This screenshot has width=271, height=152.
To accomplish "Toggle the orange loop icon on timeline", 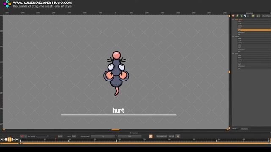I will pos(151,136).
